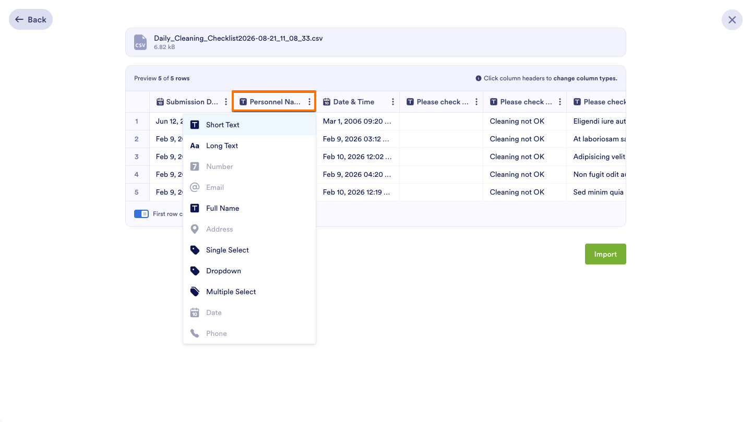Viewport: 751px width, 422px height.
Task: Toggle the First row switch
Action: [x=141, y=214]
